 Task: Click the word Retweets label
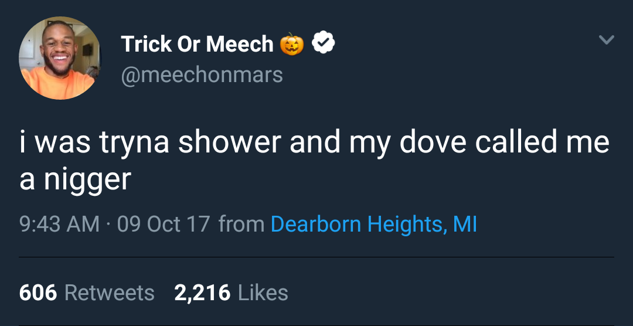(x=109, y=292)
